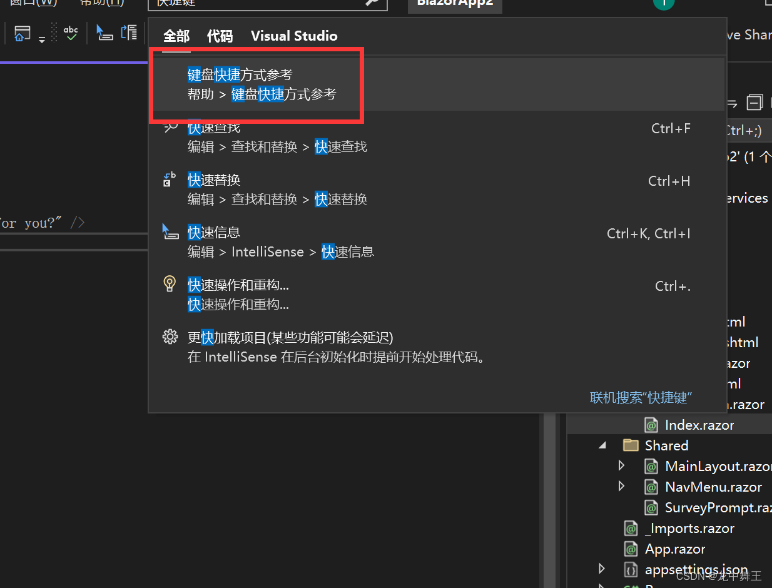This screenshot has width=772, height=588.
Task: Click the gear icon beside 更快加载项目
Action: [x=170, y=337]
